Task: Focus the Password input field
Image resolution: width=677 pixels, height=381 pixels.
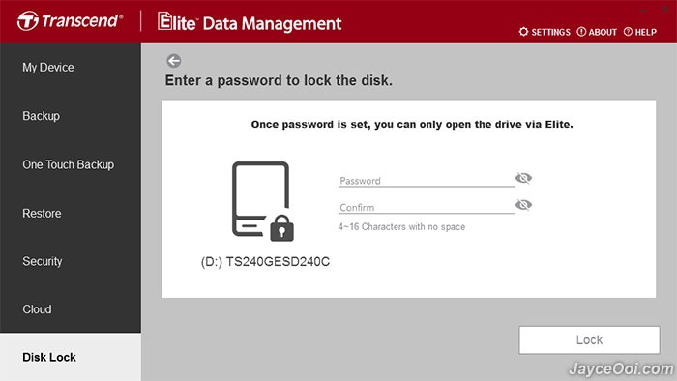Action: pyautogui.click(x=426, y=181)
